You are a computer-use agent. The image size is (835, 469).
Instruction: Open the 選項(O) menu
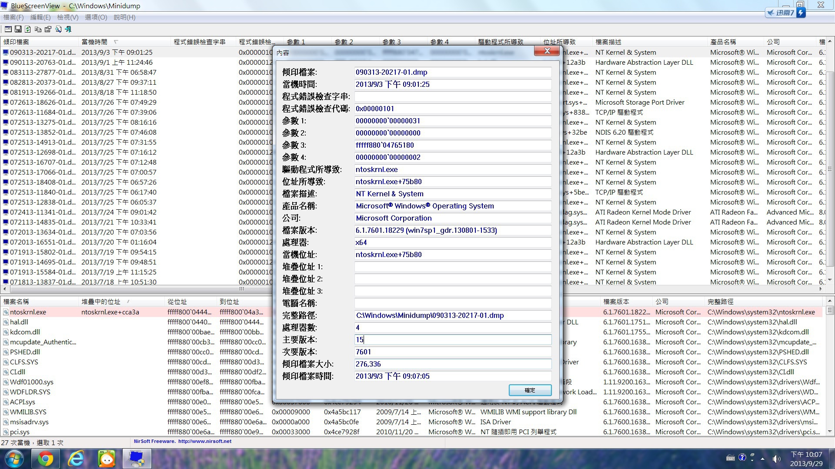[96, 17]
